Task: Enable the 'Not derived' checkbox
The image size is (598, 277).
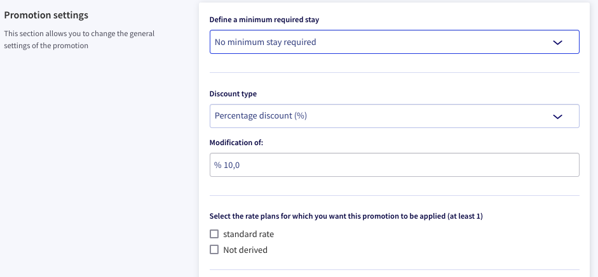Action: (214, 250)
